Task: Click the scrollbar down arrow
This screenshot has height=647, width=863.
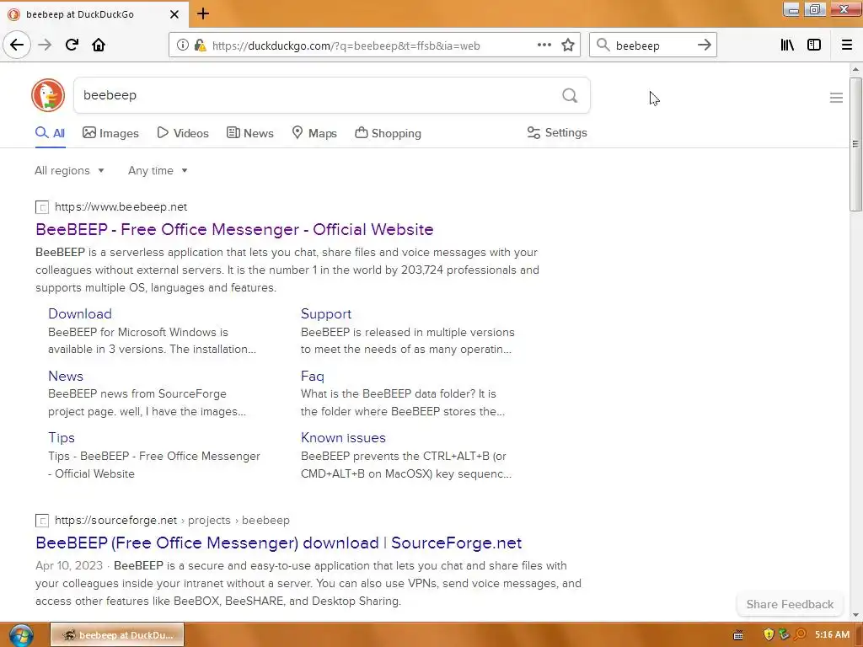Action: 855,615
